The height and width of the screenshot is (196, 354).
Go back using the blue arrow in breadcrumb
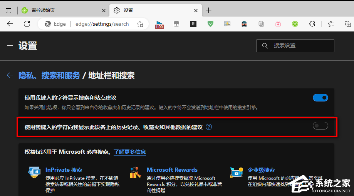point(10,75)
